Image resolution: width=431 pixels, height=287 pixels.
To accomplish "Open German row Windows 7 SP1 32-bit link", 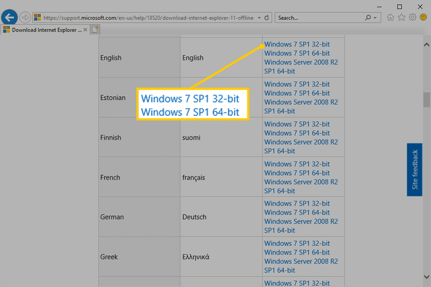I will coord(297,203).
